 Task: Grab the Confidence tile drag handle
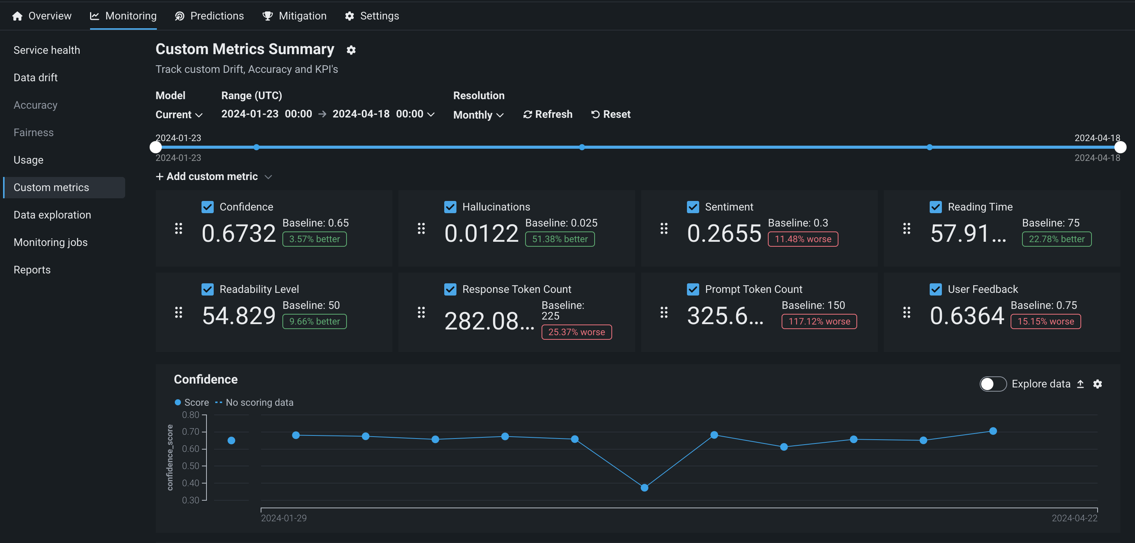(x=179, y=228)
